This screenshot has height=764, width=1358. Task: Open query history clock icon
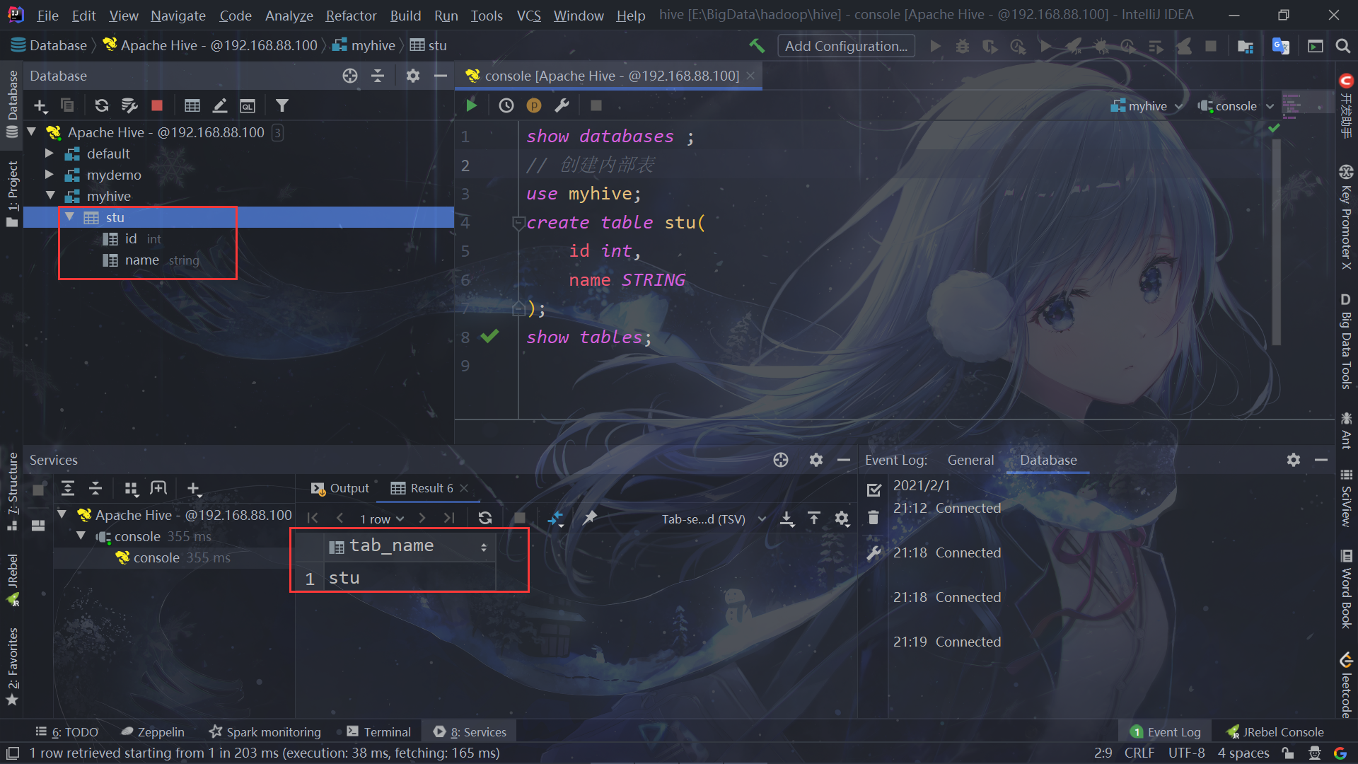coord(506,105)
